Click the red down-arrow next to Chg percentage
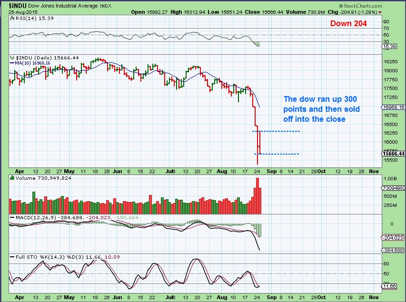This screenshot has width=406, height=302. 380,12
